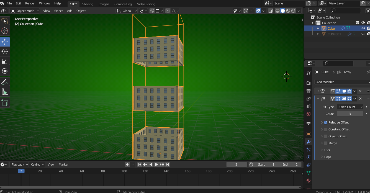Tick the Merge checkbox
This screenshot has width=370, height=193.
click(x=326, y=143)
